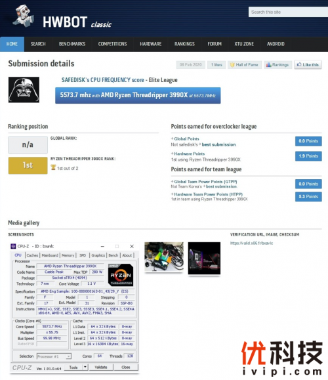
Task: Click the 1 likes badge
Action: coord(216,65)
